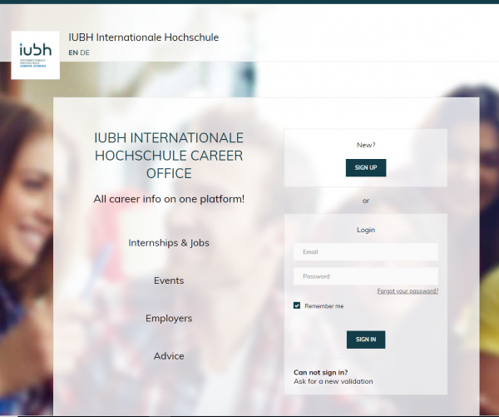Select Internships & Jobs text

point(169,243)
